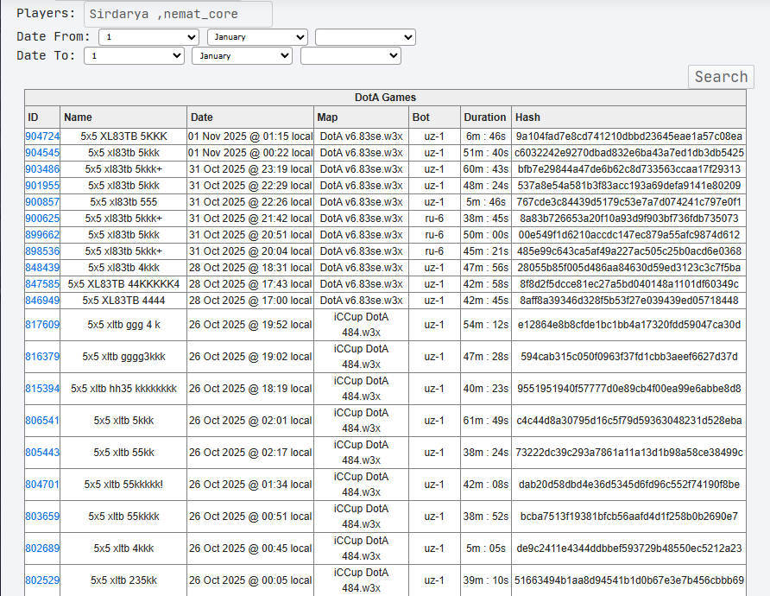The height and width of the screenshot is (596, 770).
Task: Click hash de9c2411e4344ddbbef593729b48550ec5212a23
Action: pos(629,548)
